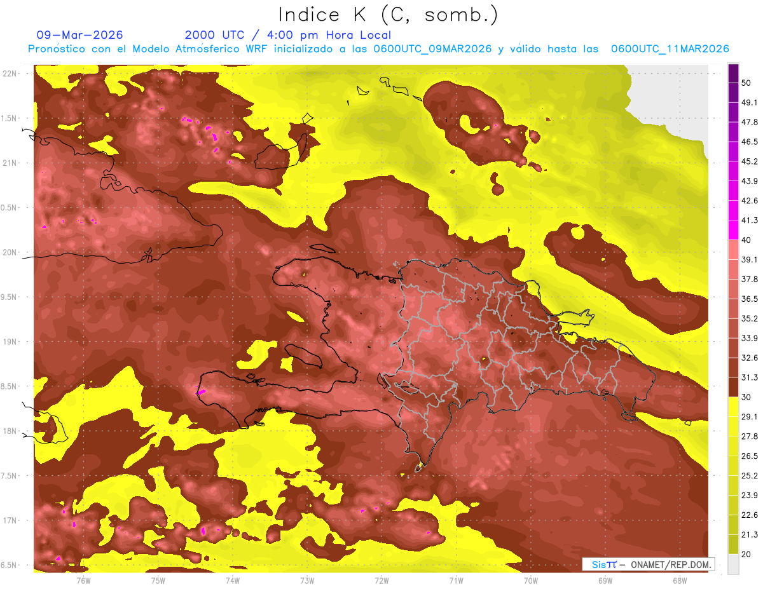763x589 pixels.
Task: Click the yellow 29.1 legend swatch
Action: coord(733,407)
